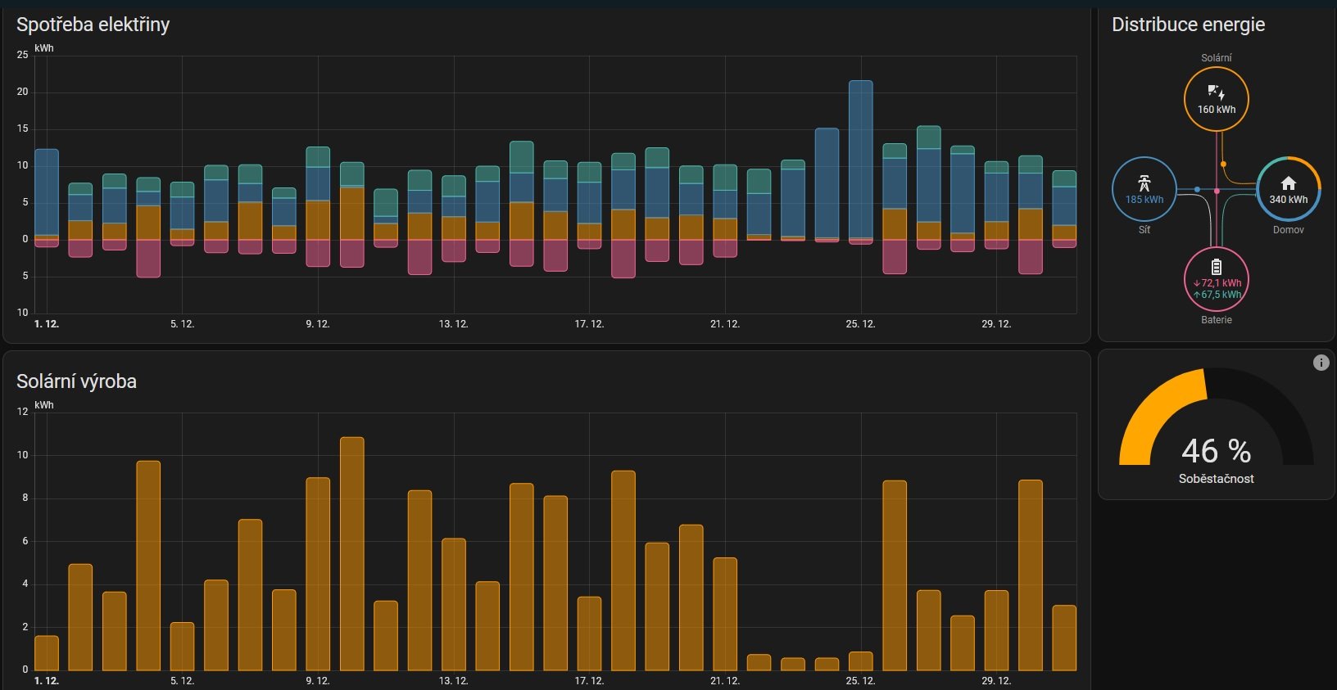
Task: Select the home icon in Domov circle
Action: [x=1288, y=183]
